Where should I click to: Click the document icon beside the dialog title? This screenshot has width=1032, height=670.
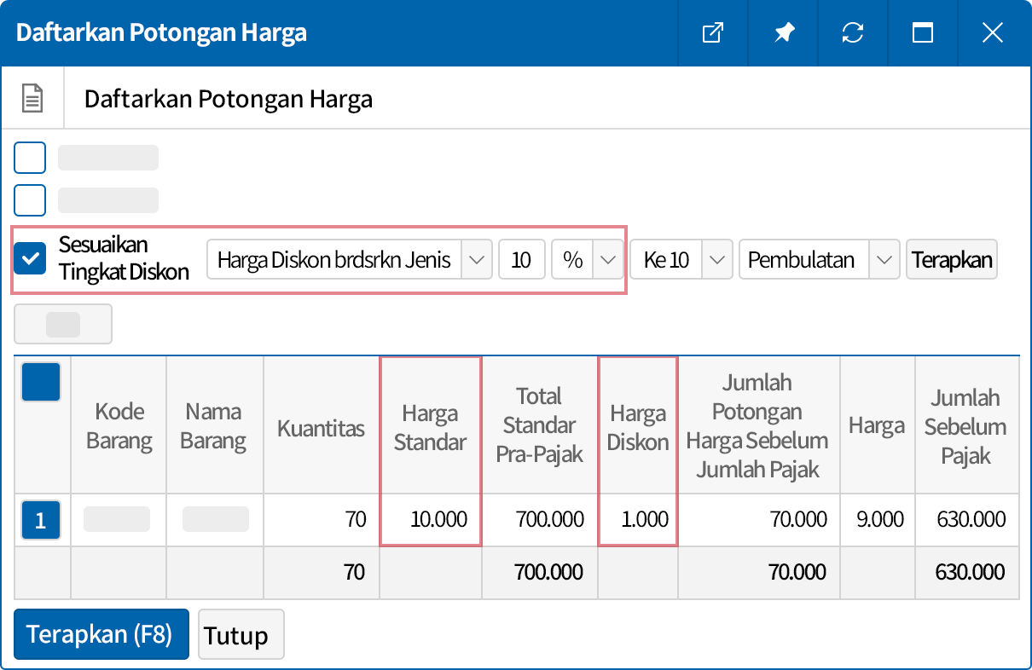(32, 97)
